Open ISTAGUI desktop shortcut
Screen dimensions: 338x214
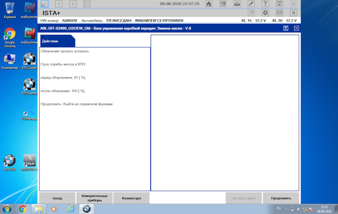click(10, 163)
